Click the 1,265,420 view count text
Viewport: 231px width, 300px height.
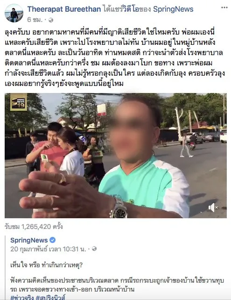(x=34, y=227)
